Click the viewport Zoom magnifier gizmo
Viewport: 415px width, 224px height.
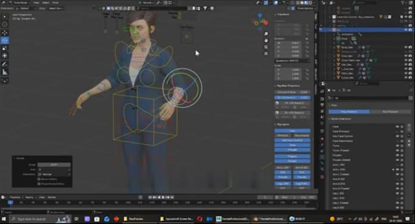(x=266, y=34)
